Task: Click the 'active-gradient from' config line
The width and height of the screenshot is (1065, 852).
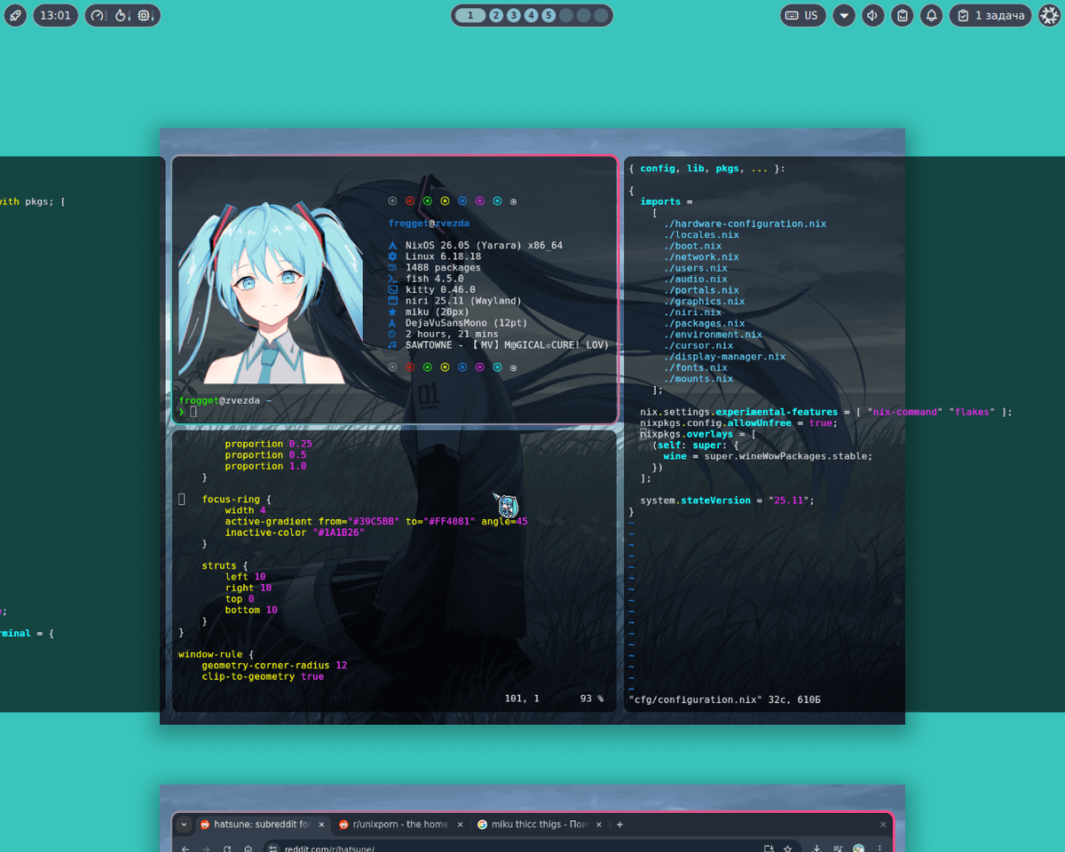Action: (x=376, y=522)
